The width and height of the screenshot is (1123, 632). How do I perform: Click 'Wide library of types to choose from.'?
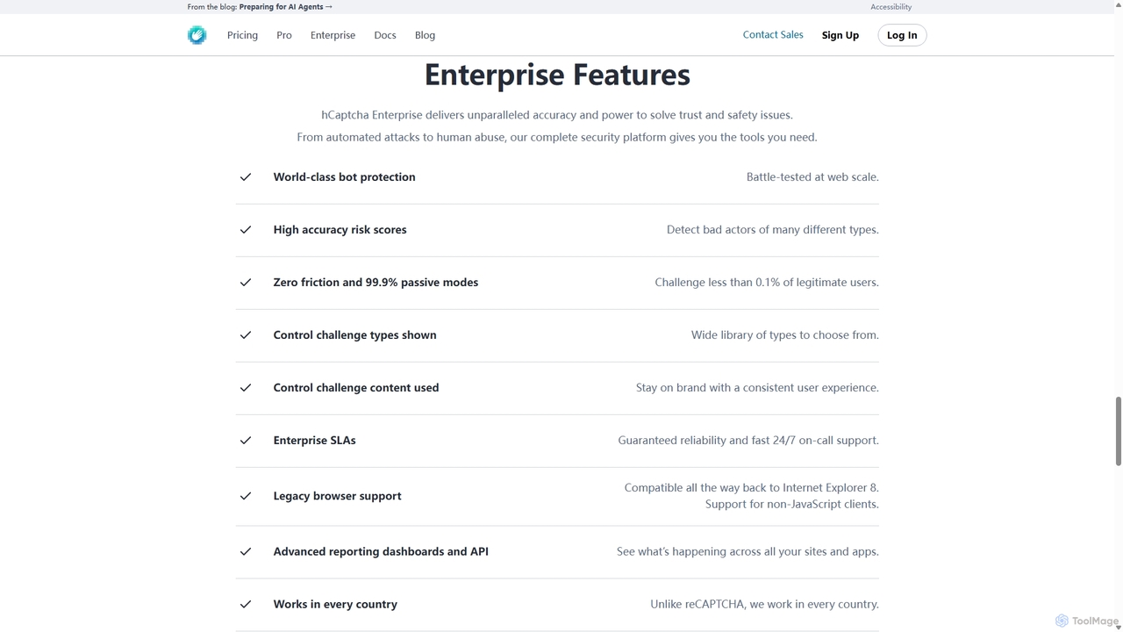785,335
